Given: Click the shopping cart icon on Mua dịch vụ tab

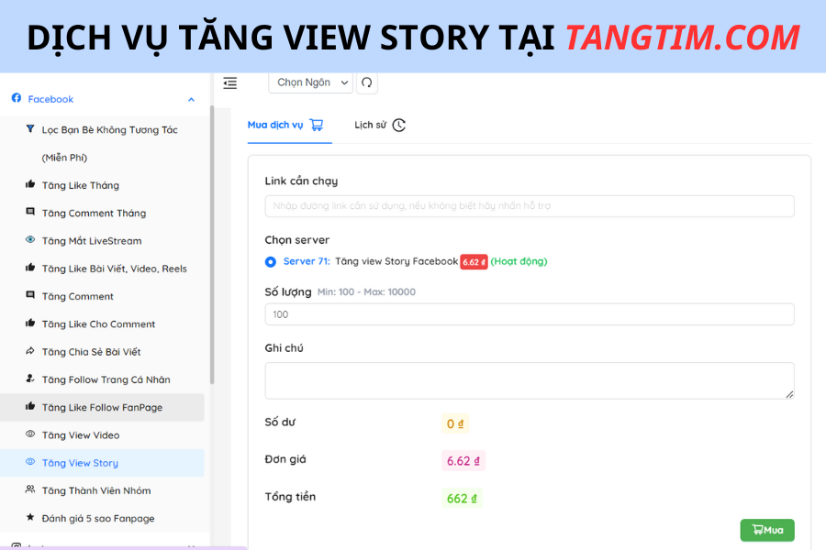Looking at the screenshot, I should [317, 125].
